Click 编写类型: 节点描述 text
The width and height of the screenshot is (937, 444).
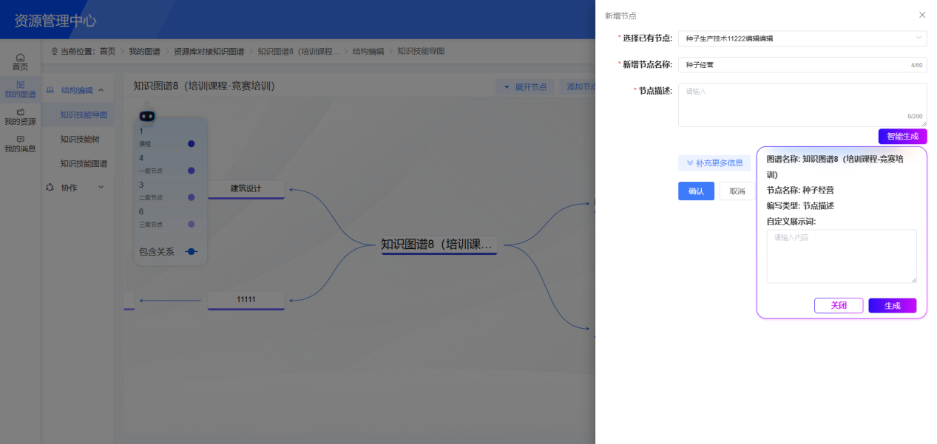800,205
